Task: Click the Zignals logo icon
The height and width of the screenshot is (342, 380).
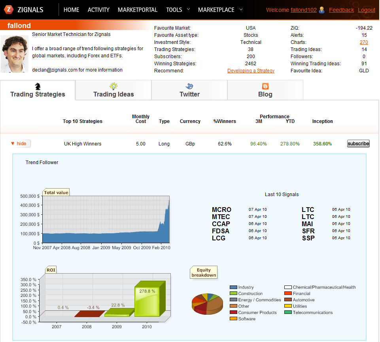Action: click(9, 9)
